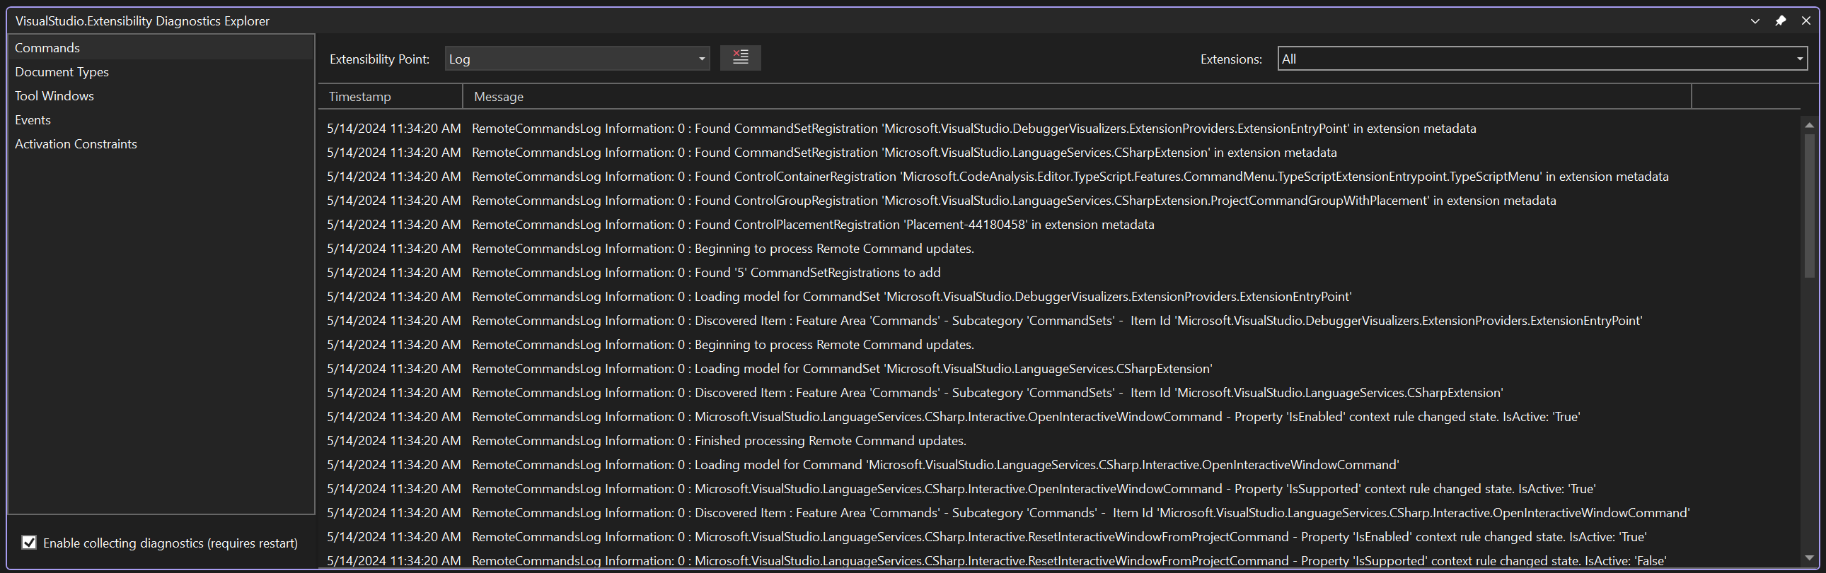
Task: Select ResetInteractiveWindowFromProjectCommand 'IsEnabled' row
Action: (1059, 537)
